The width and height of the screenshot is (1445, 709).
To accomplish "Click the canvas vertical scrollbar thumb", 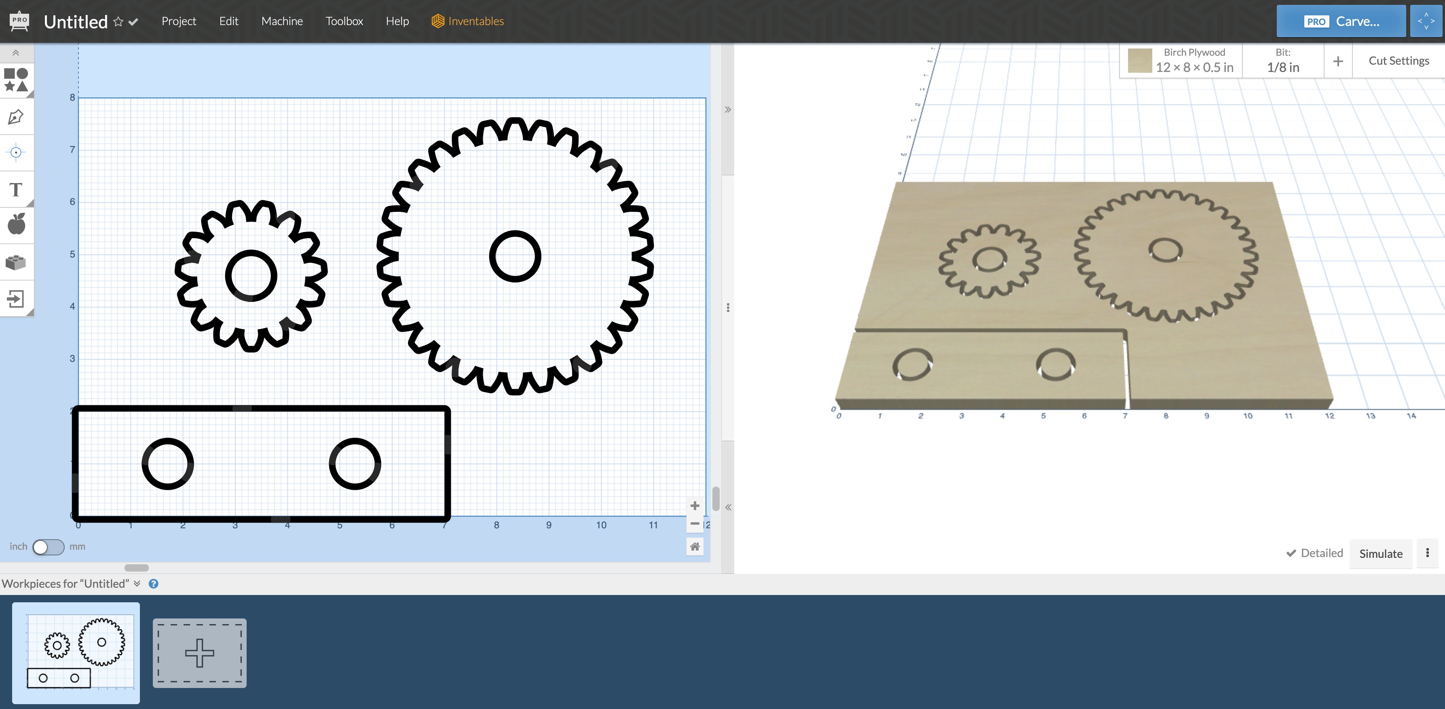I will [716, 499].
